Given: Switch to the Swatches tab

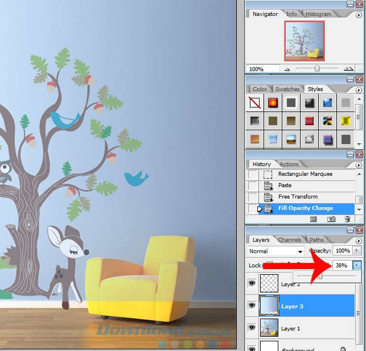Looking at the screenshot, I should point(287,89).
